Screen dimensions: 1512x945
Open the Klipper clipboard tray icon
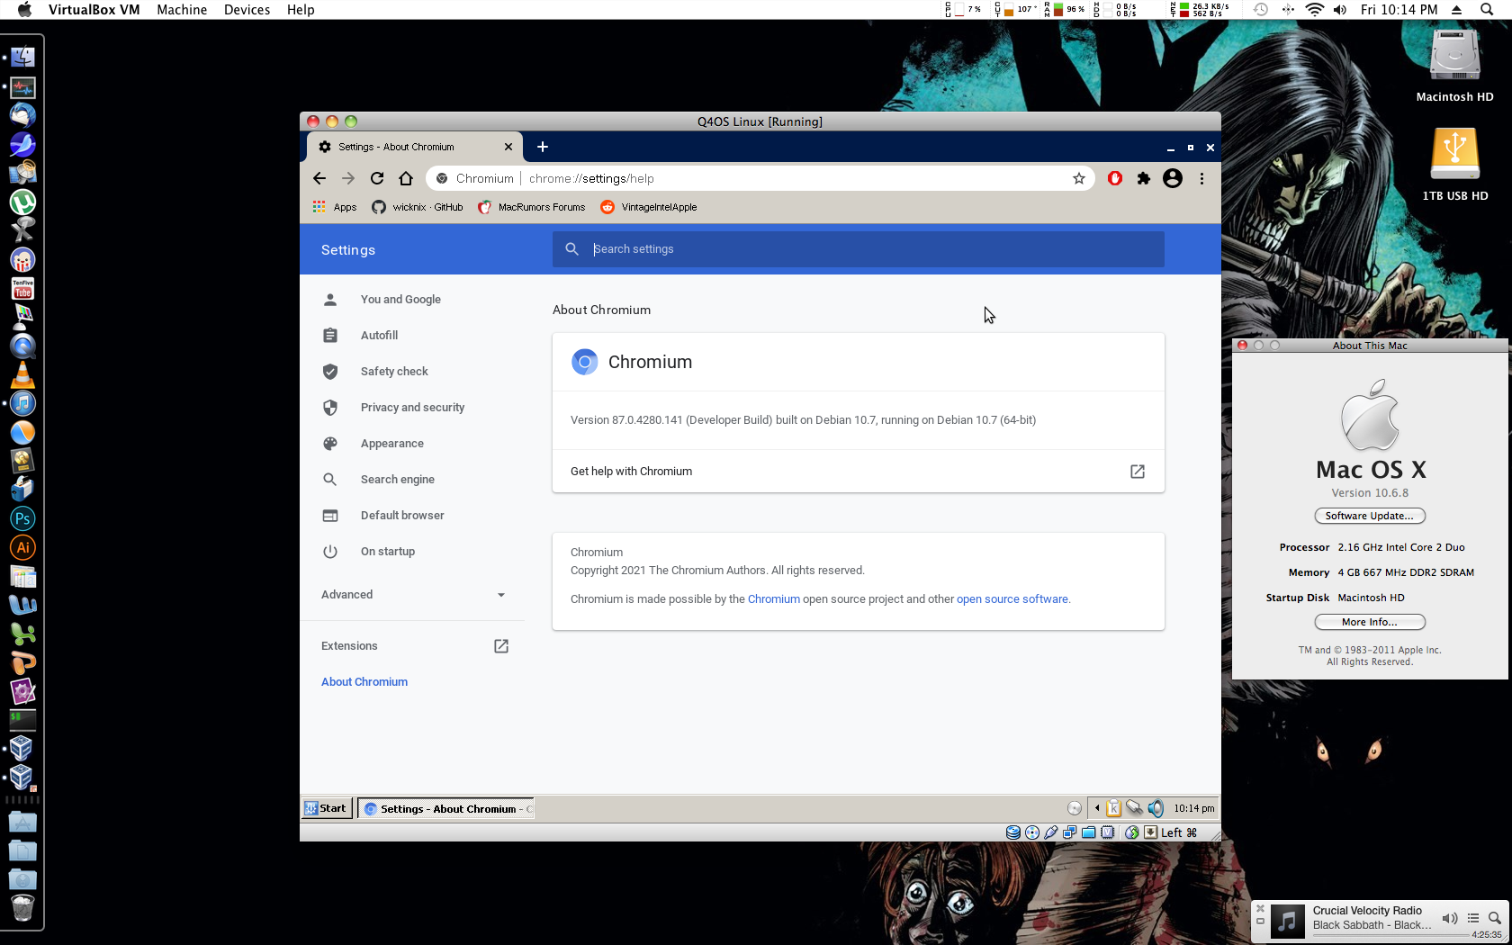(x=1114, y=808)
